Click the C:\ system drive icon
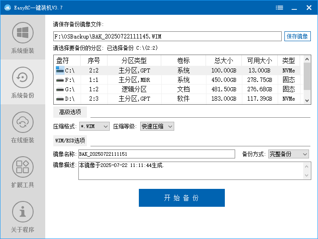The width and height of the screenshot is (318, 239). [60, 70]
